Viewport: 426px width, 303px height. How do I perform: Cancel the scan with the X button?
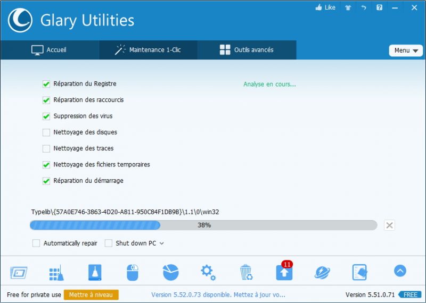coord(389,225)
